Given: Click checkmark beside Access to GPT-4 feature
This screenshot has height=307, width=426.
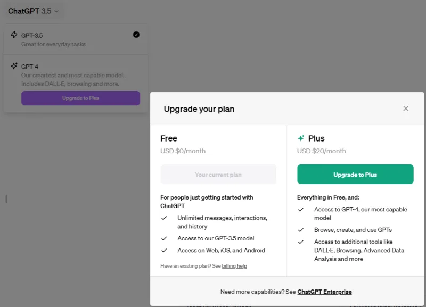Looking at the screenshot, I should [x=301, y=210].
